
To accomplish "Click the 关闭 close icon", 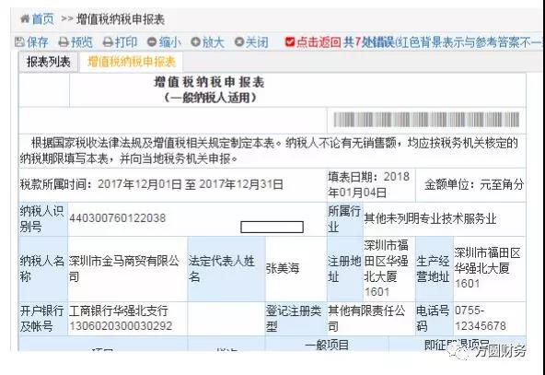I will [239, 42].
